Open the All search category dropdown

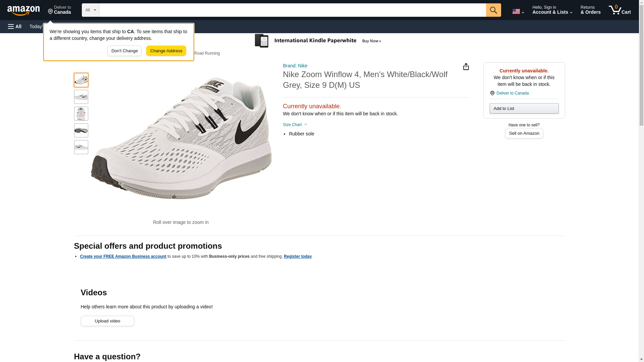point(90,10)
